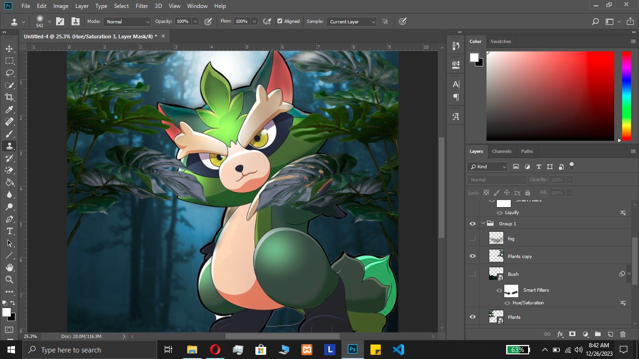639x359 pixels.
Task: Open the Flow slider dropdown arrow
Action: [x=254, y=22]
